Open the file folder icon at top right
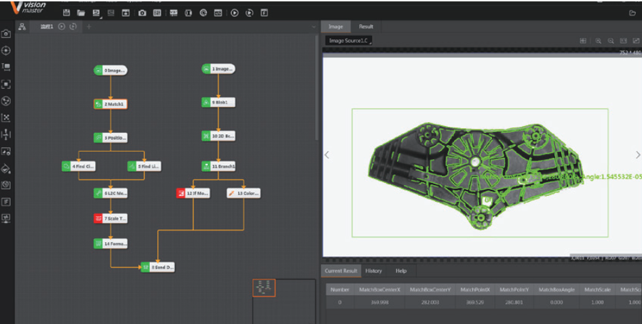 pos(632,13)
